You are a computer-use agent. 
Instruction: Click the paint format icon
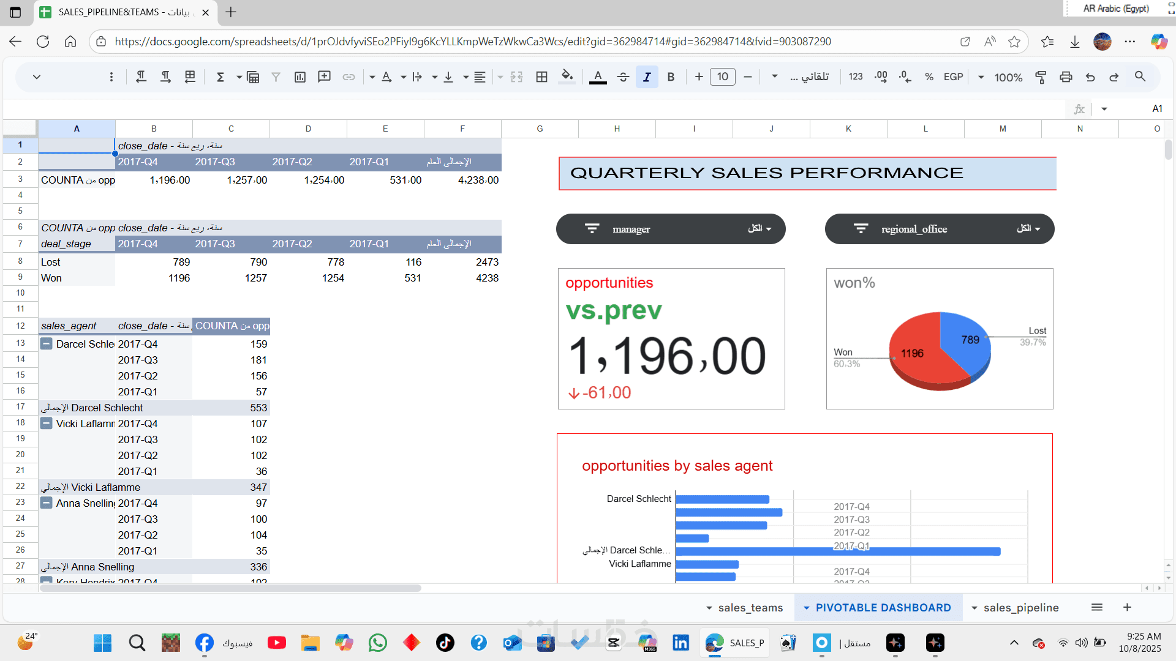(x=1041, y=77)
